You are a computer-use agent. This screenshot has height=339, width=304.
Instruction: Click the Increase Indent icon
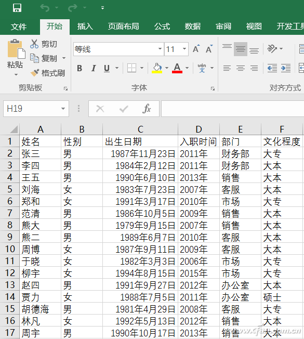point(286,68)
